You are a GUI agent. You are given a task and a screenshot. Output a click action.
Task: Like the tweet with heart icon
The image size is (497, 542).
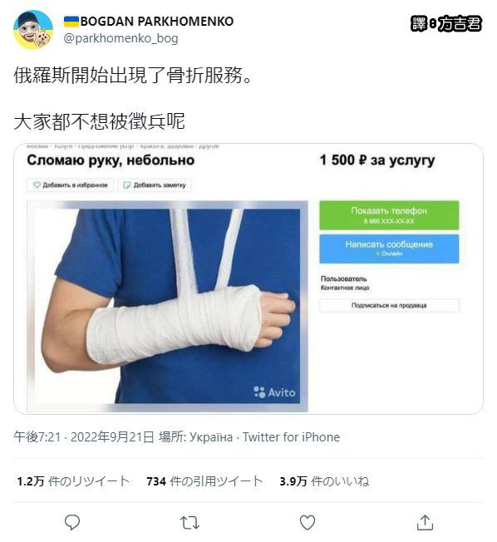308,522
